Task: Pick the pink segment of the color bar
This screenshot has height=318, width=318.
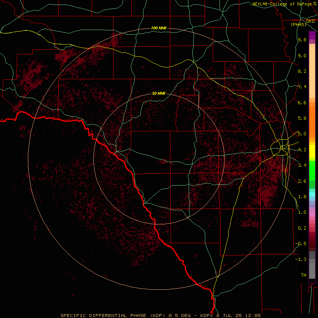Action: 312,214
